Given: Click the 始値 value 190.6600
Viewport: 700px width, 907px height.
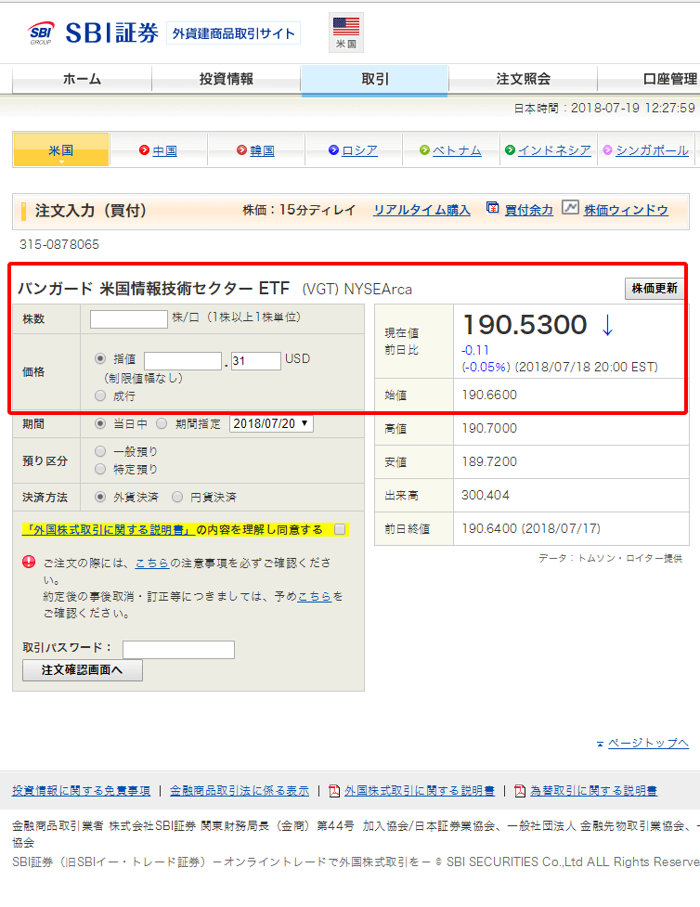Looking at the screenshot, I should pos(489,395).
